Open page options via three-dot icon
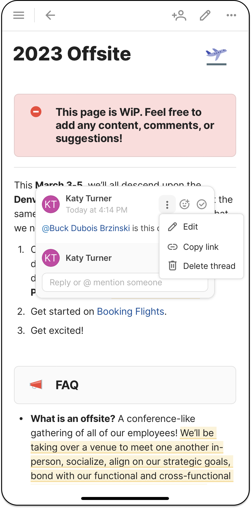Viewport: 251px width, 508px height. click(231, 15)
